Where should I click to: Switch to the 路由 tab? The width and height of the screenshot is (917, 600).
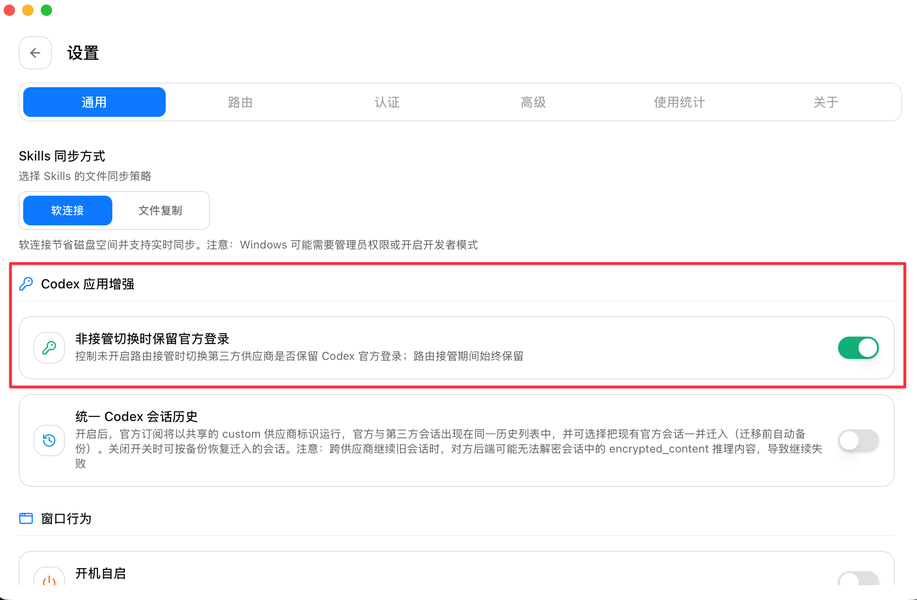(240, 102)
